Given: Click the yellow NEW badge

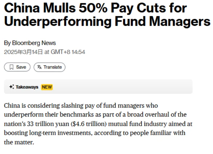Looking at the screenshot, I should pos(47,87).
